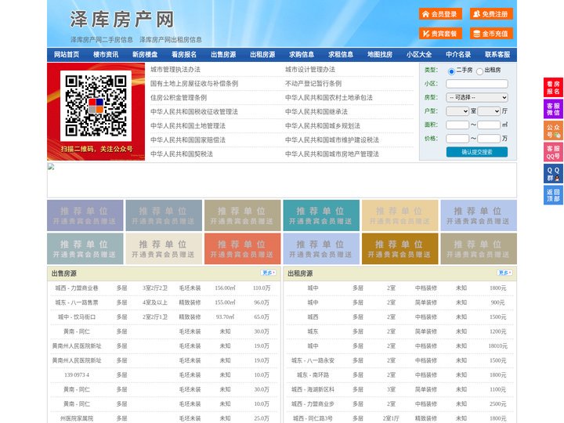Open 不动产登记暂行条例 link
Image resolution: width=564 pixels, height=423 pixels.
pos(313,84)
